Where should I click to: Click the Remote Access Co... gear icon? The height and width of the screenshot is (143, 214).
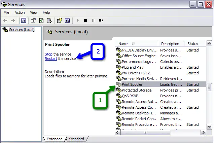tap(119, 107)
